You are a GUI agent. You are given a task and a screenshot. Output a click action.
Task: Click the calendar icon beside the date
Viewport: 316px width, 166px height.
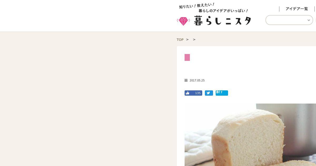tap(186, 80)
